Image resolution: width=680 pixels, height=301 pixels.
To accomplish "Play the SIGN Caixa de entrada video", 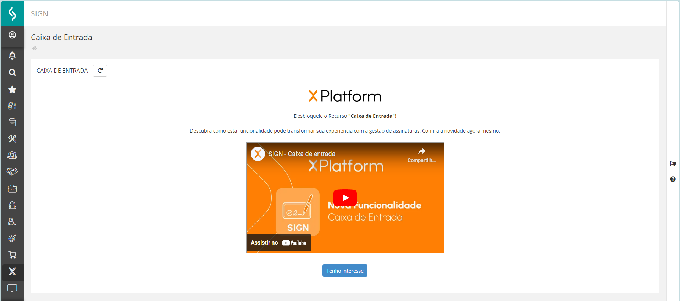I will point(345,198).
